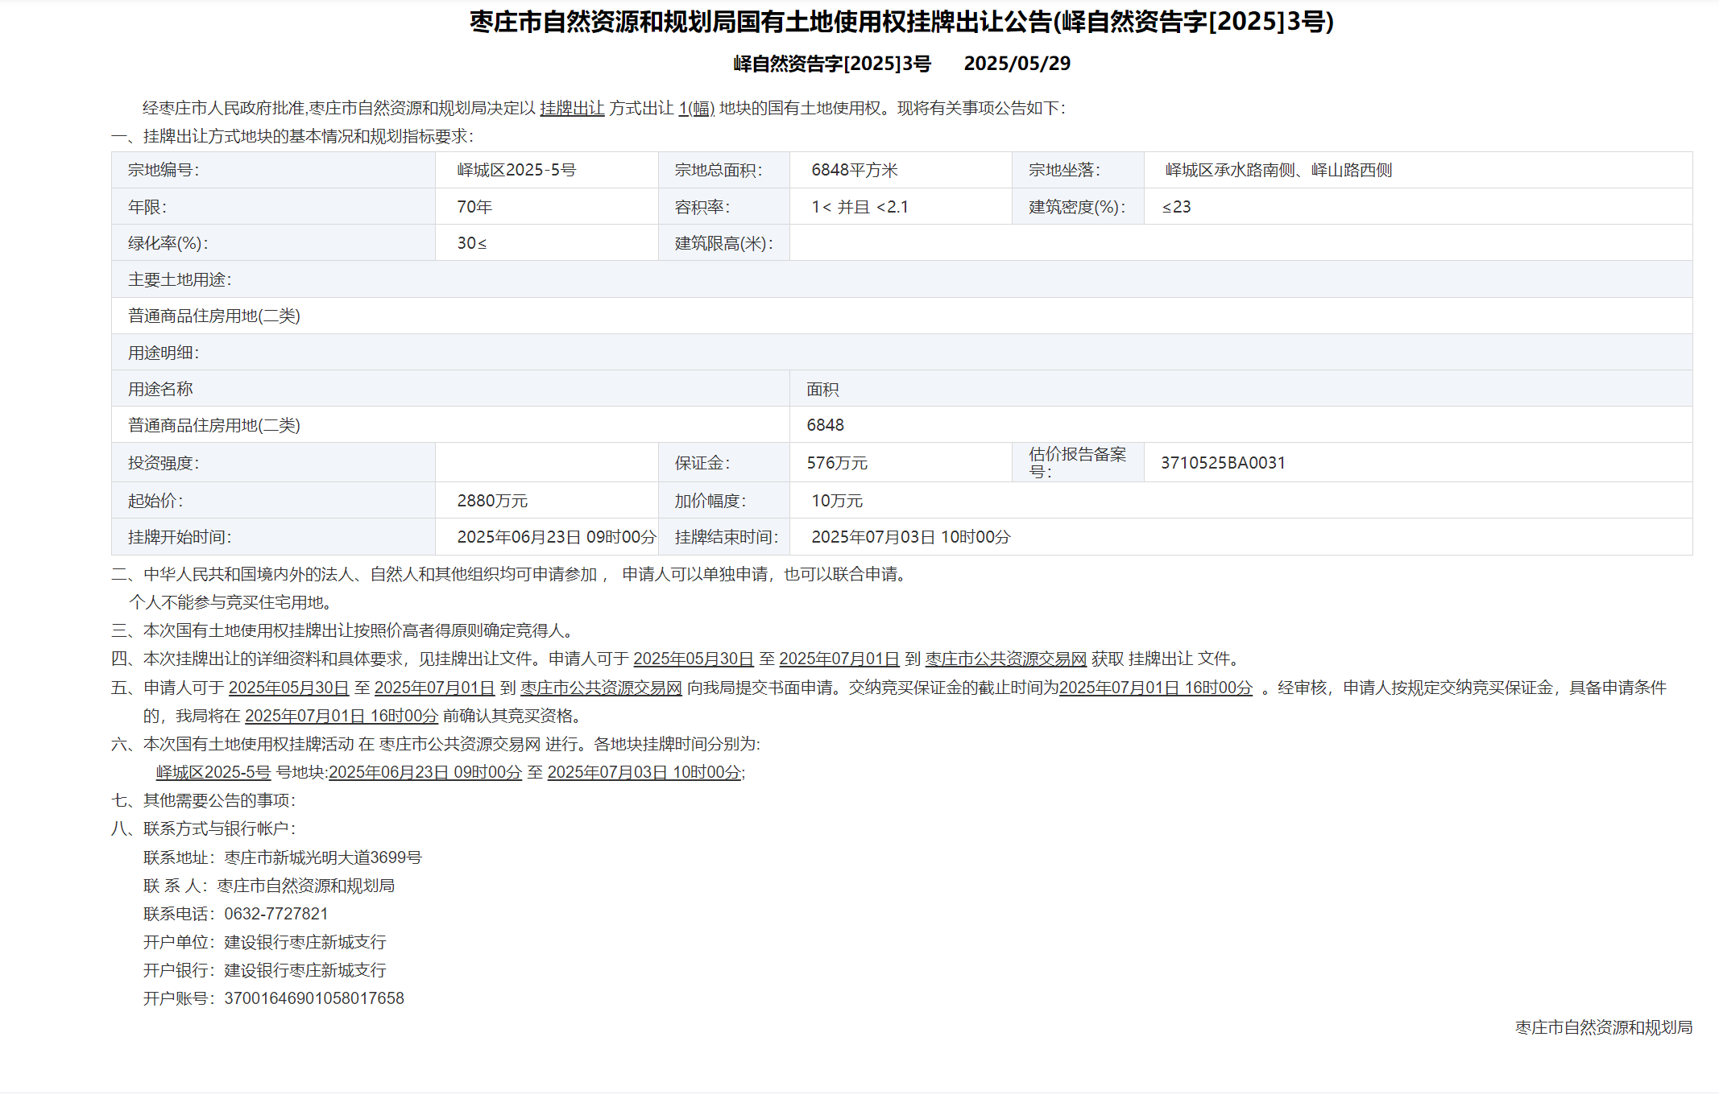1719x1103 pixels.
Task: Click 枣庄市公共资源交易网 link in item 五
Action: click(602, 688)
